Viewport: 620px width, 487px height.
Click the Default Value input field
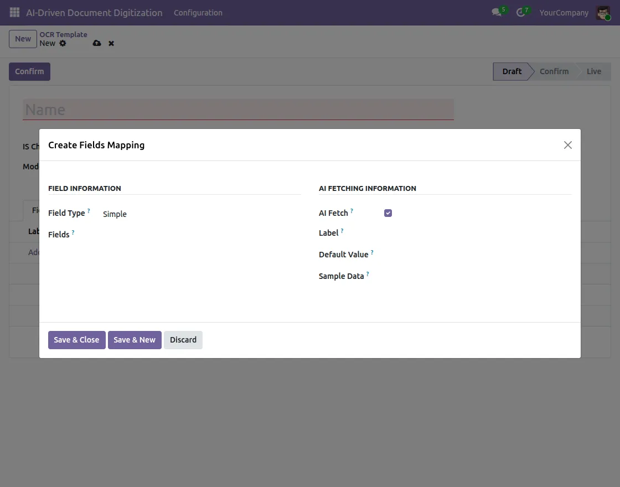pyautogui.click(x=477, y=255)
